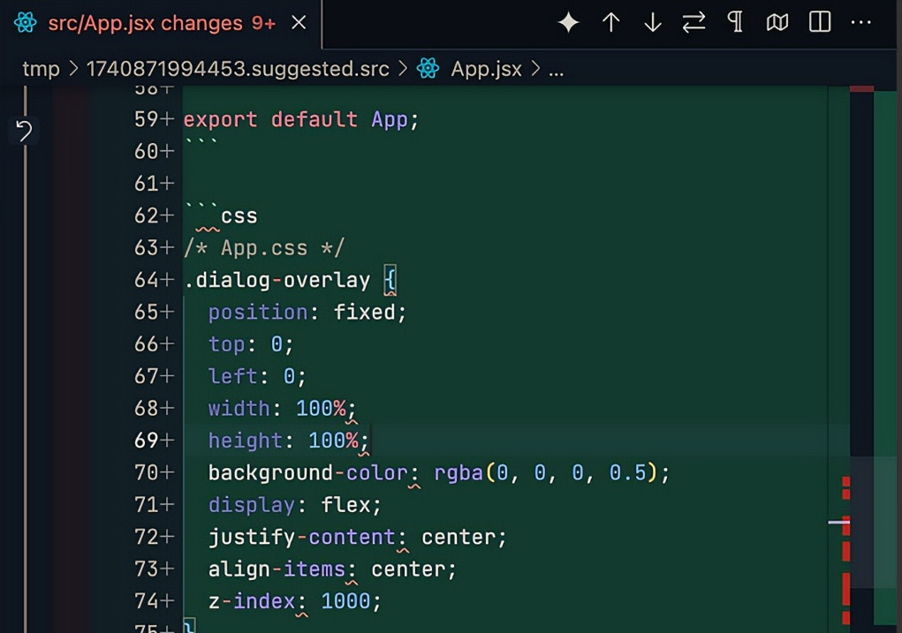This screenshot has height=633, width=902.
Task: Toggle inline or side-by-side diff view
Action: pos(820,23)
